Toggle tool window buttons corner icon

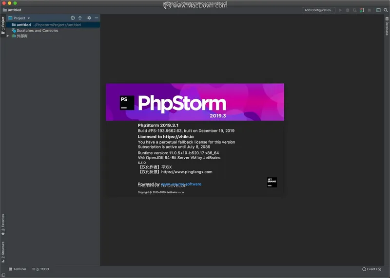[3, 275]
